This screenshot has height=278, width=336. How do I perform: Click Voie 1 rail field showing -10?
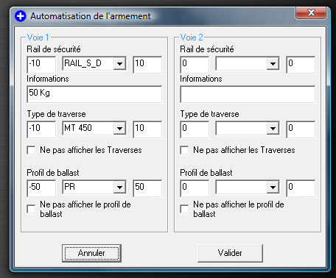[x=41, y=65]
